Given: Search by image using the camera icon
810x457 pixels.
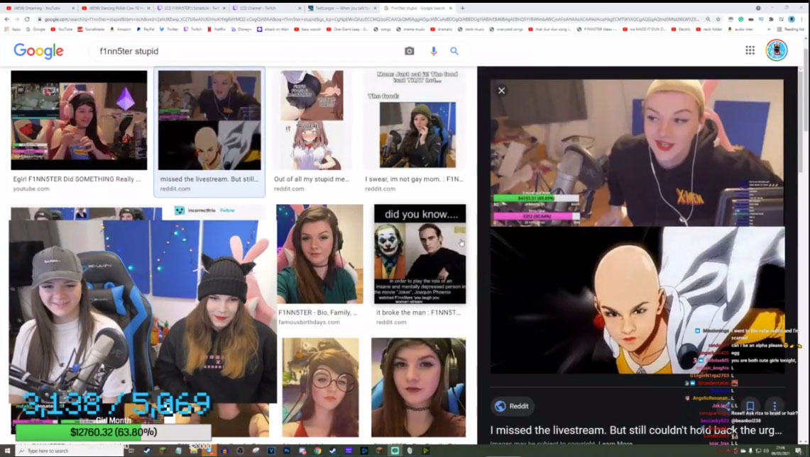Looking at the screenshot, I should tap(409, 51).
